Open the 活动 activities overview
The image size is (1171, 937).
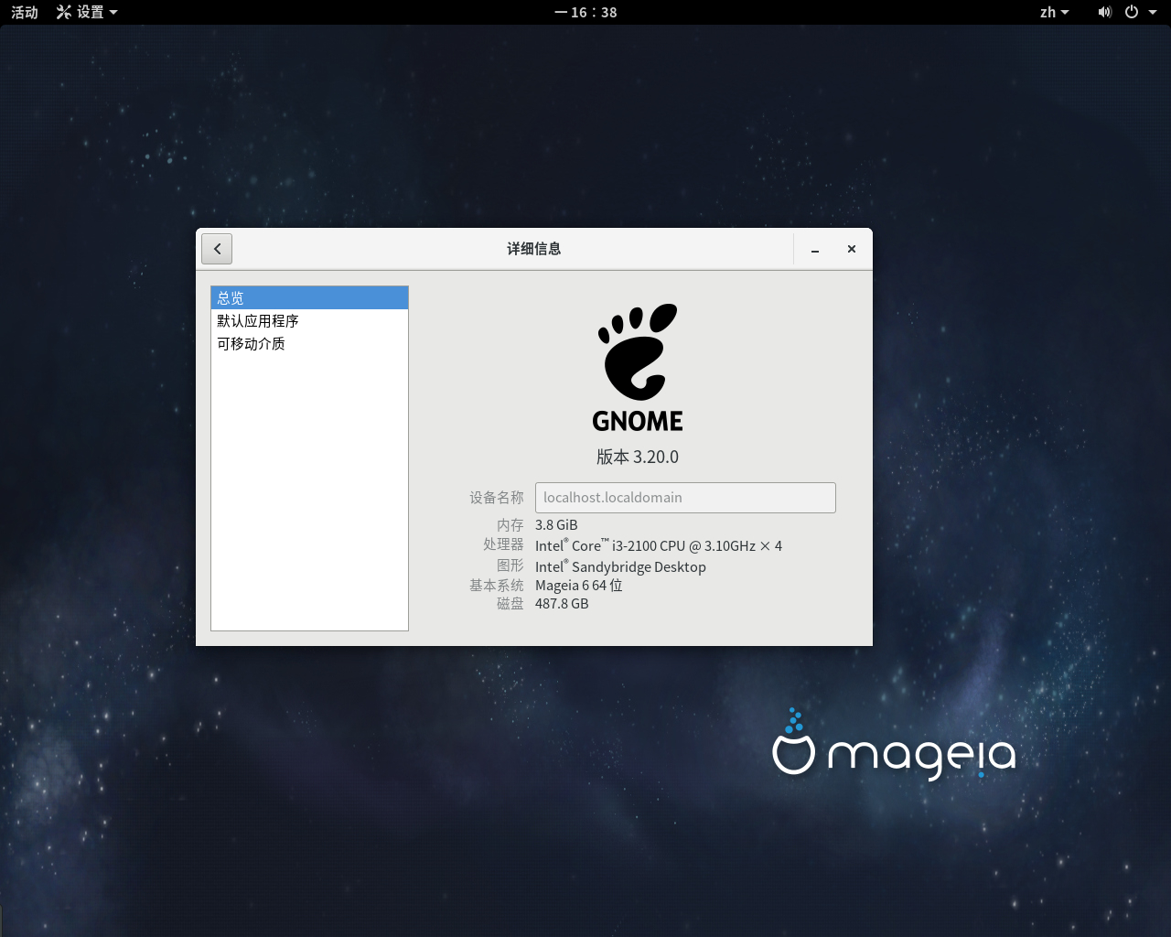click(x=25, y=12)
